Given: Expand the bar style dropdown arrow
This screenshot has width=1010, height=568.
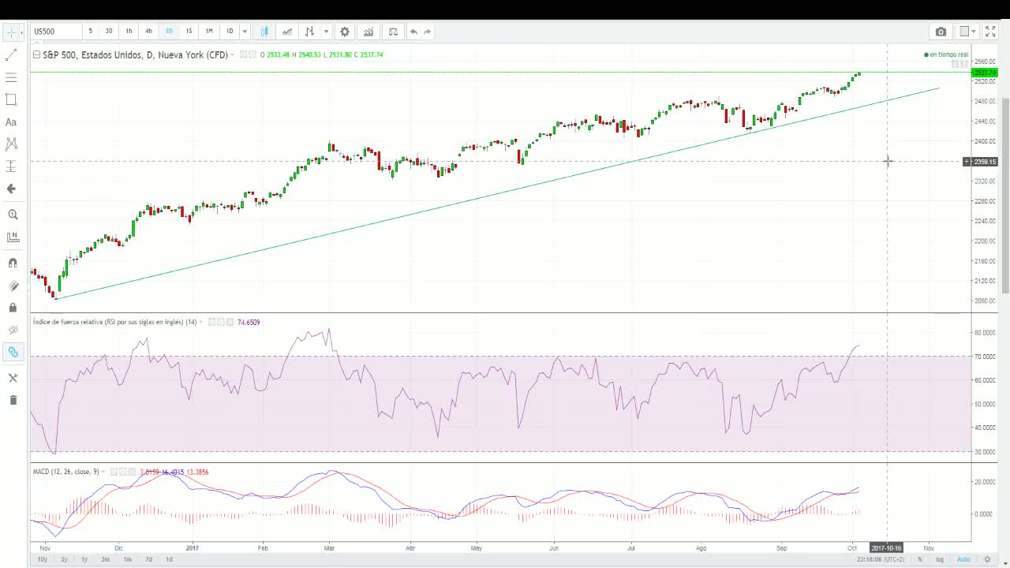Looking at the screenshot, I should [x=326, y=32].
